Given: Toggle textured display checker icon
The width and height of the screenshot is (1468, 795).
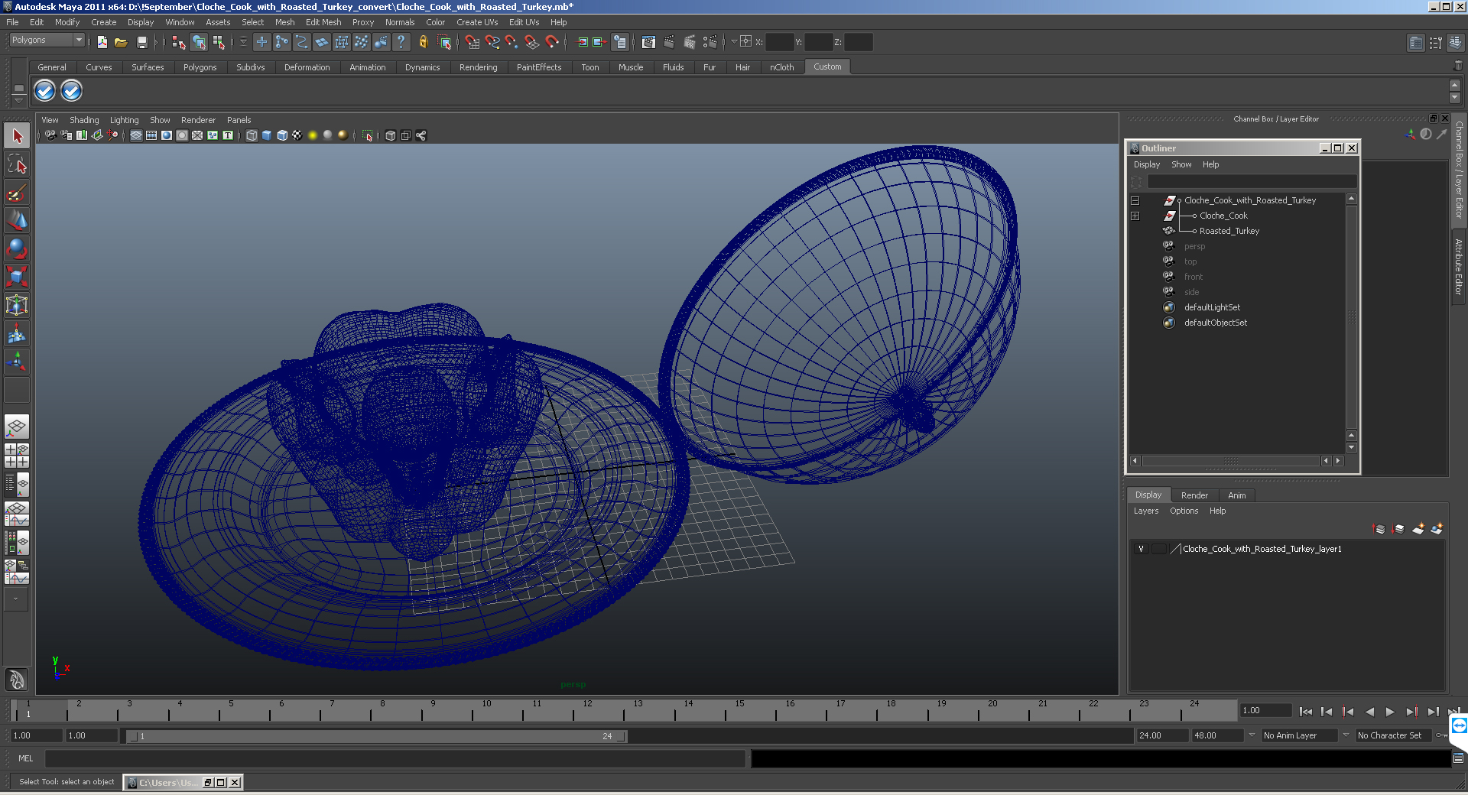Looking at the screenshot, I should pos(297,135).
